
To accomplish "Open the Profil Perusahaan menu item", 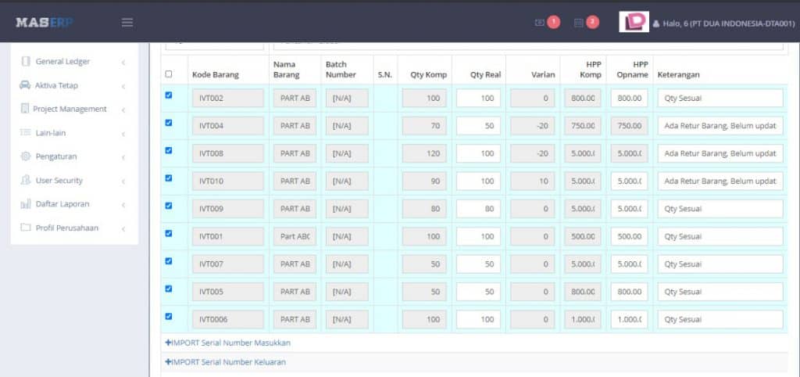I will (x=70, y=228).
